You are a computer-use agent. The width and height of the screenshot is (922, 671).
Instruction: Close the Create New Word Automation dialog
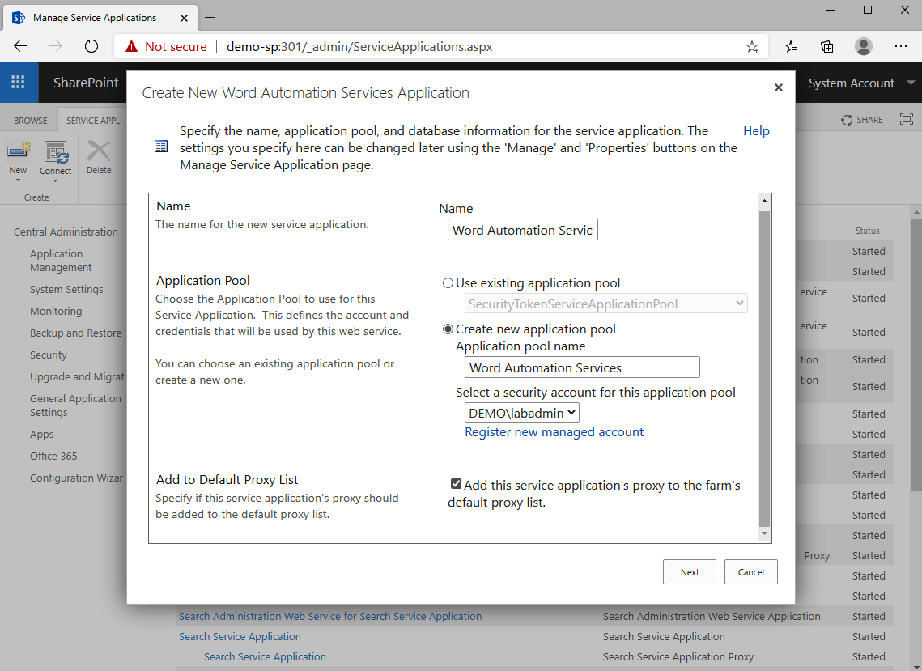coord(779,87)
